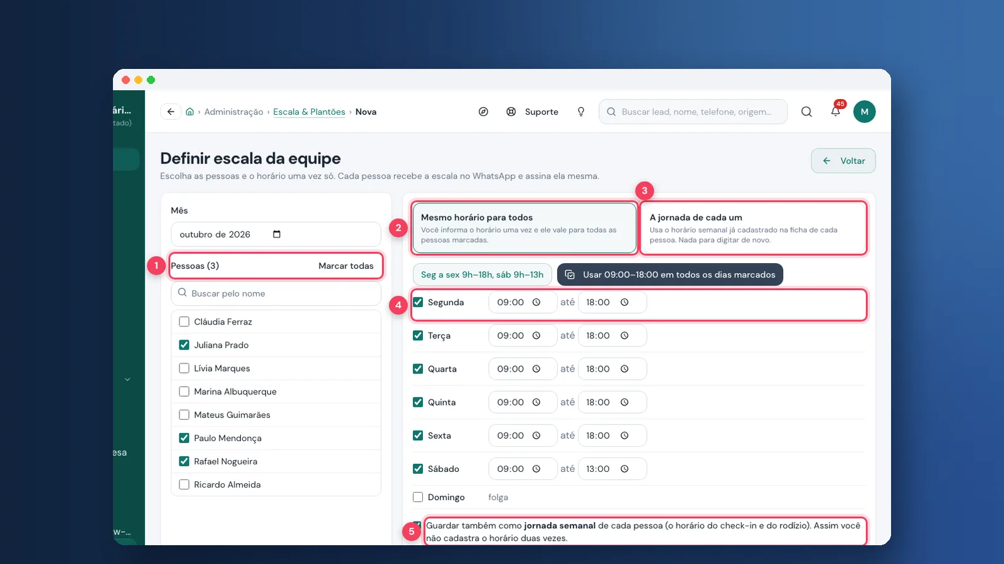Image resolution: width=1004 pixels, height=564 pixels.
Task: Click the Lívia Marques name
Action: point(222,368)
